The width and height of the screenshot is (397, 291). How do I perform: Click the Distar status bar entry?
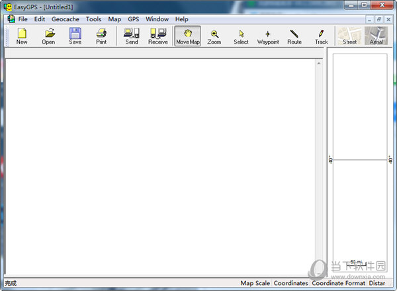coord(376,283)
